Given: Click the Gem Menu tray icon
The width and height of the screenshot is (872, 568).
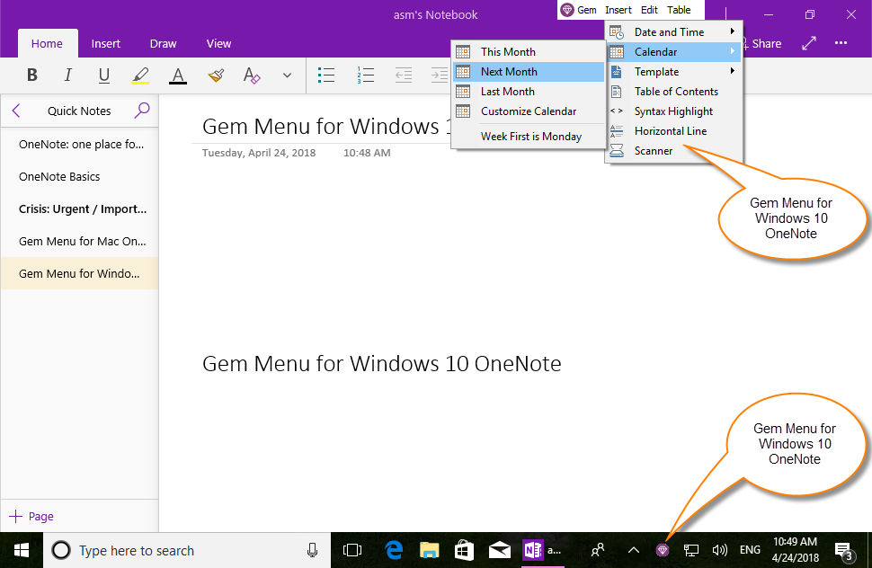Looking at the screenshot, I should tap(662, 550).
